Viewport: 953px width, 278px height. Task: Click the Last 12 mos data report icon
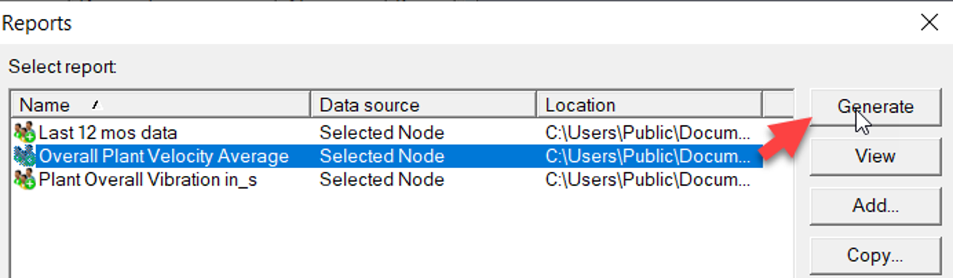point(25,132)
